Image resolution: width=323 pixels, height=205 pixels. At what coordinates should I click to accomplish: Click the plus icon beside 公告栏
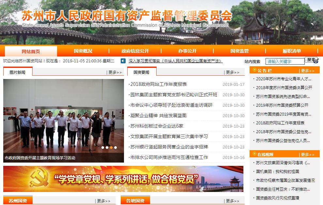pyautogui.click(x=254, y=70)
